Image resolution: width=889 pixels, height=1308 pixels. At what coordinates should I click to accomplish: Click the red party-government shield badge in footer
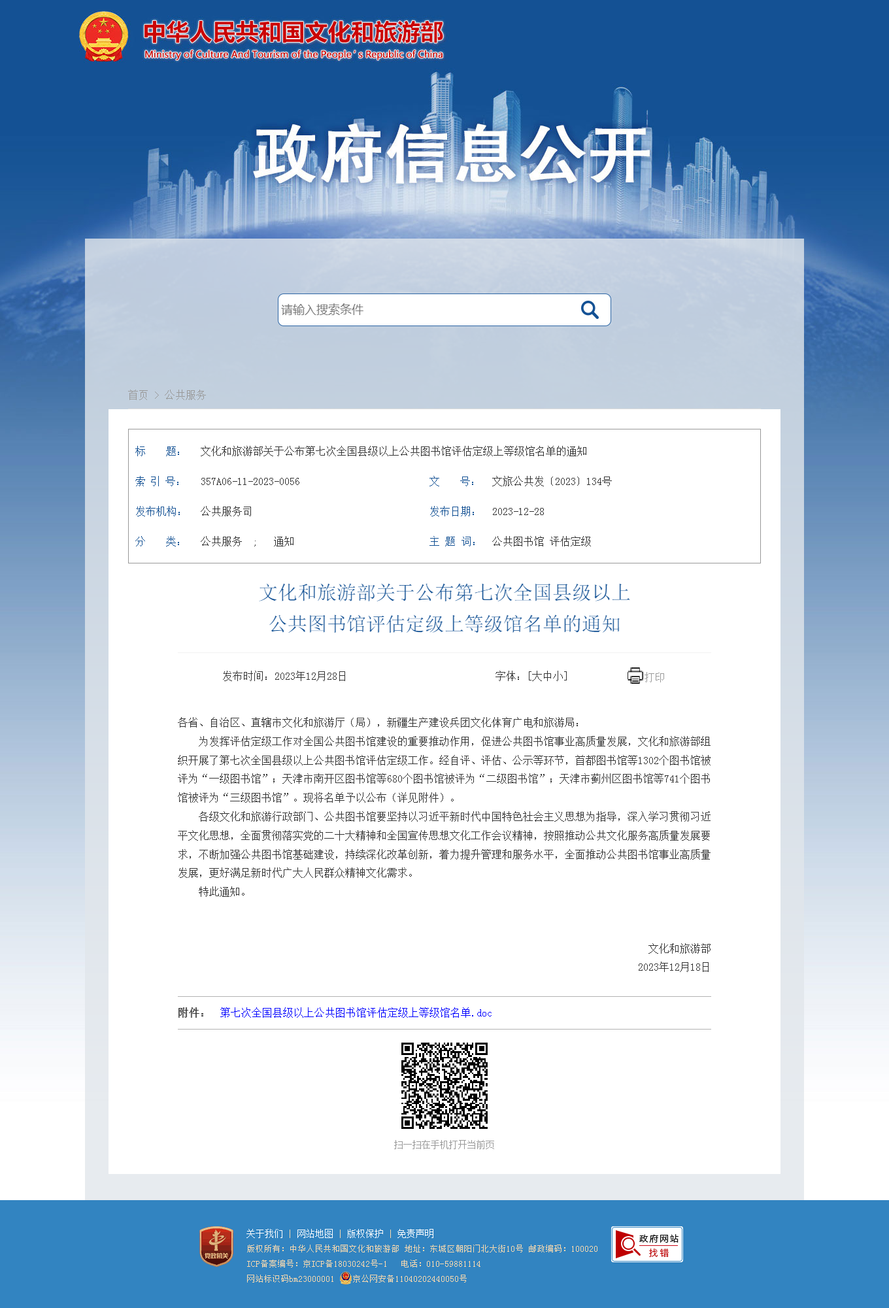tap(216, 1246)
